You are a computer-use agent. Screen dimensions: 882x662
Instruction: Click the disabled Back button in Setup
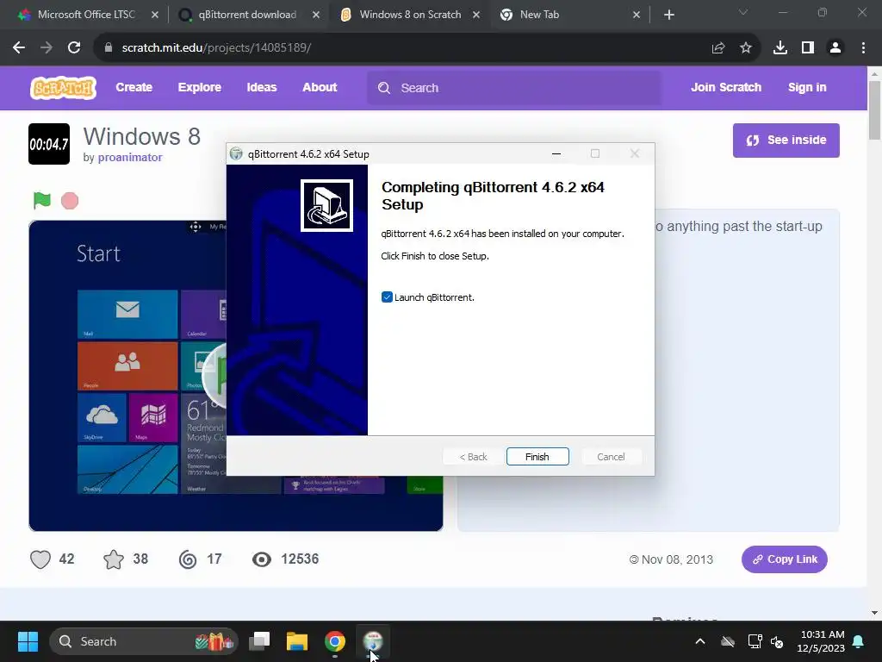[x=474, y=457]
